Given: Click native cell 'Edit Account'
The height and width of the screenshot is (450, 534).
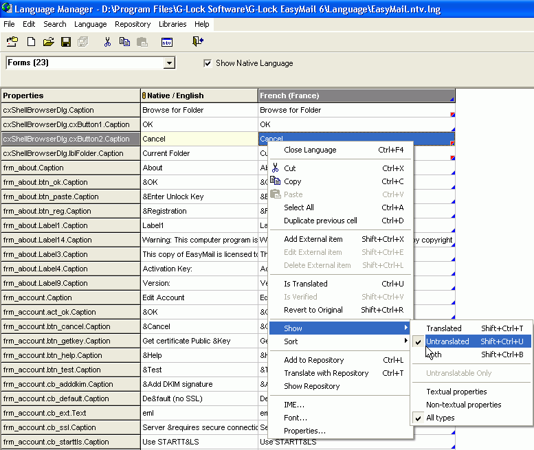Looking at the screenshot, I should (199, 298).
